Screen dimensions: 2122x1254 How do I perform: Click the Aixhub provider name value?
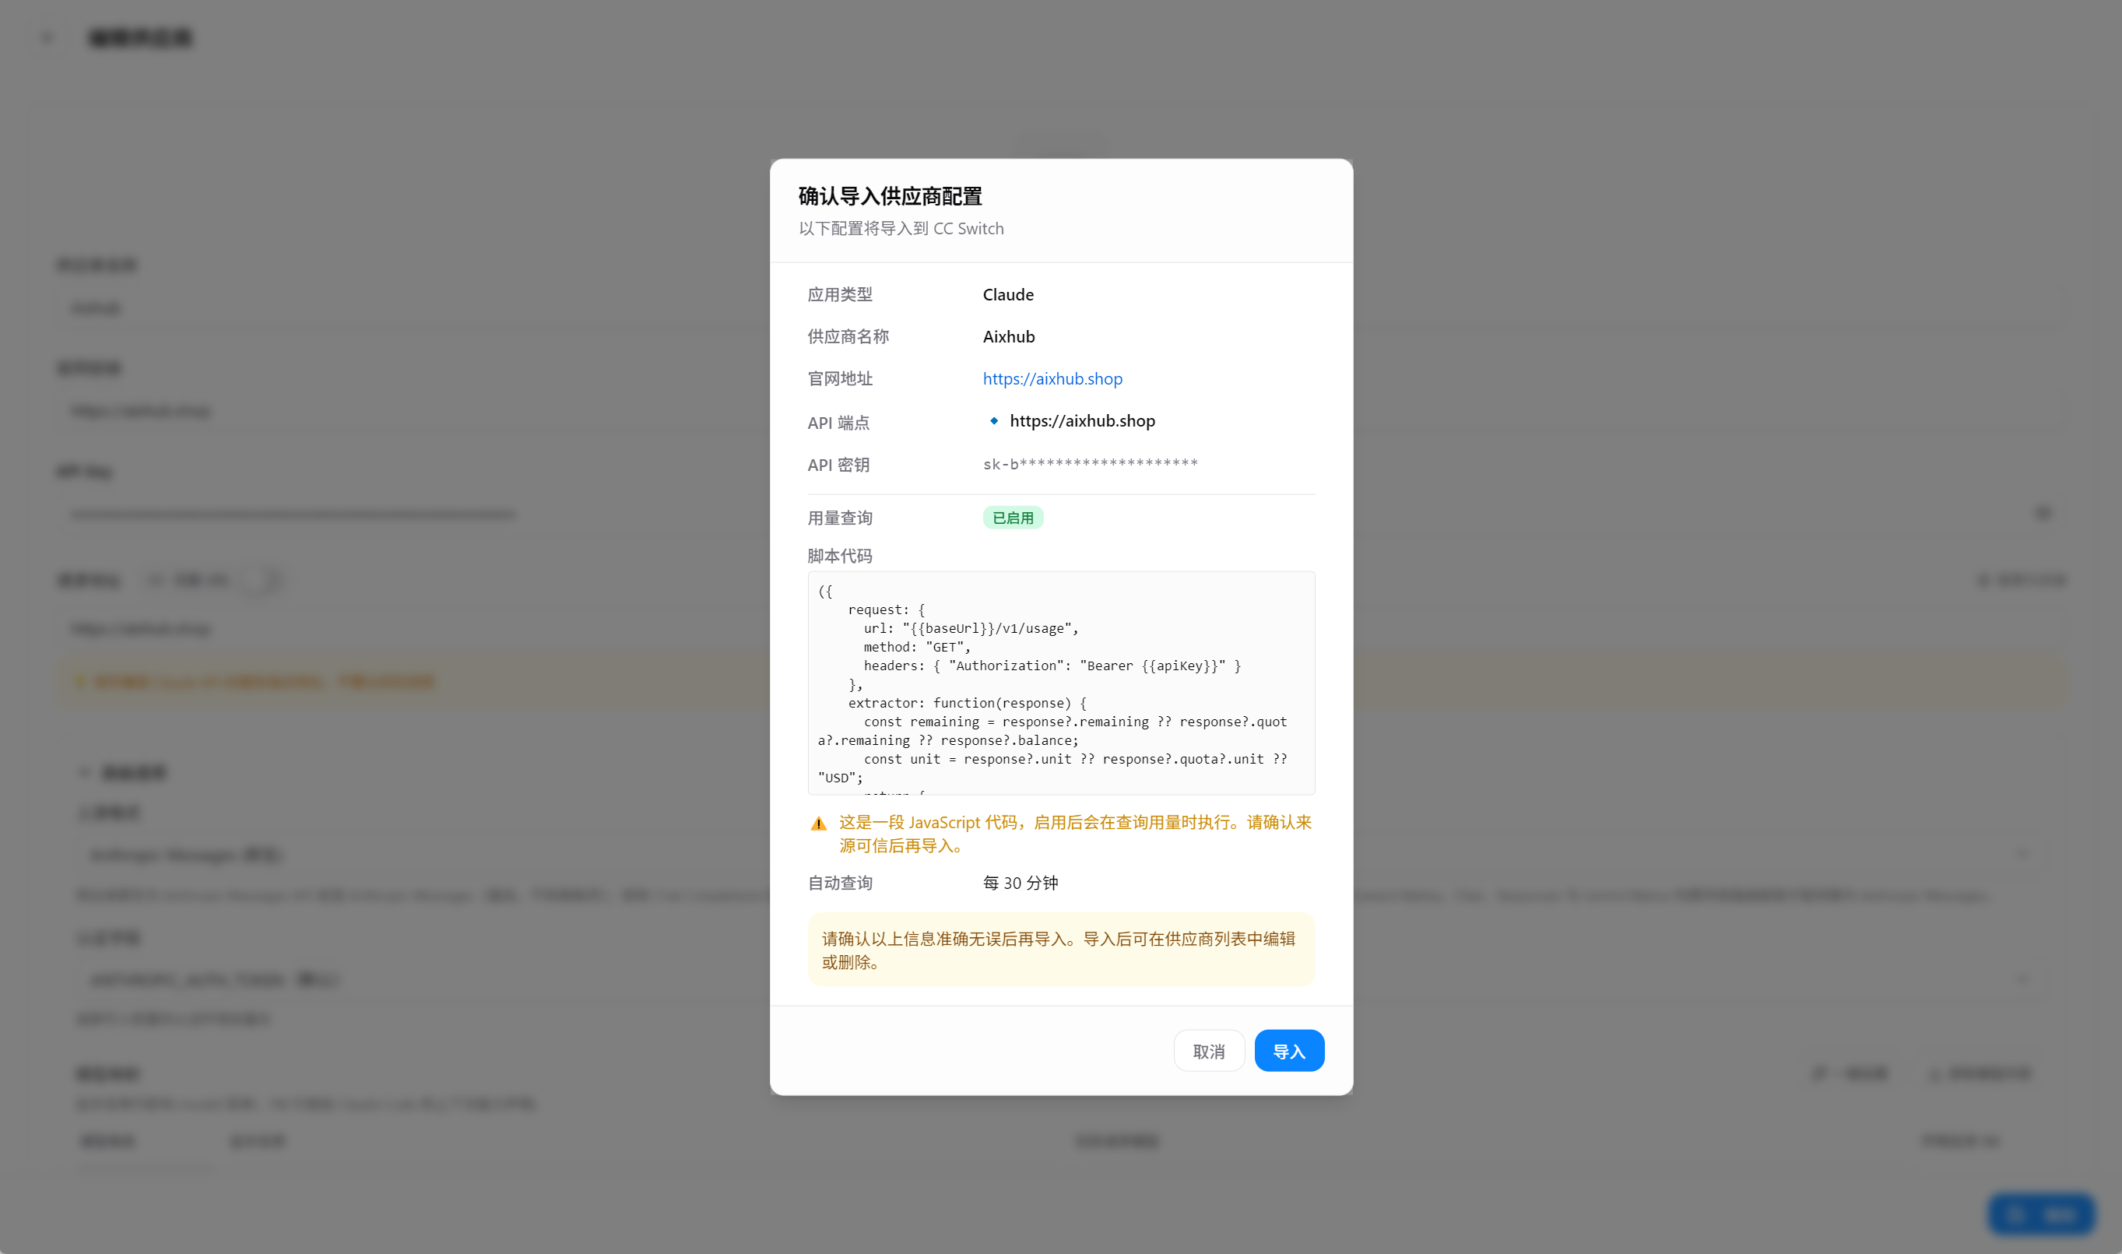[x=1008, y=336]
